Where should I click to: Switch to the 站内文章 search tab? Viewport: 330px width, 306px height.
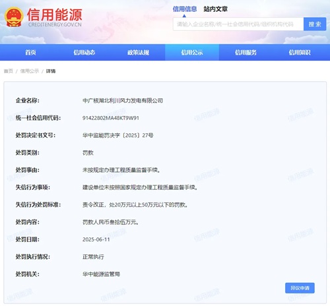(215, 9)
